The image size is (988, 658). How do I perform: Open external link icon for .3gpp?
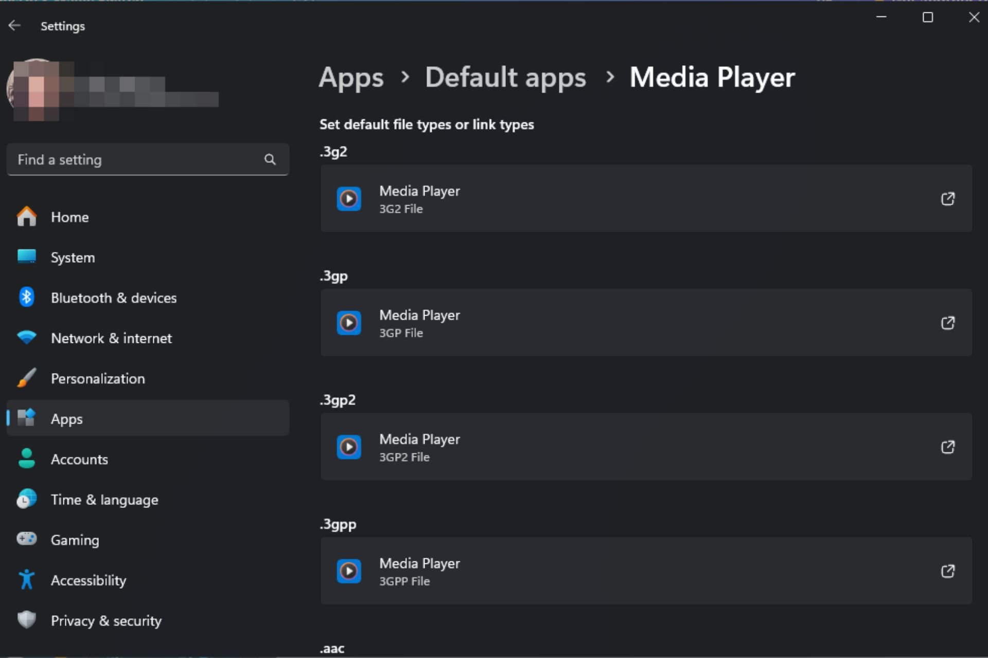[x=947, y=571]
